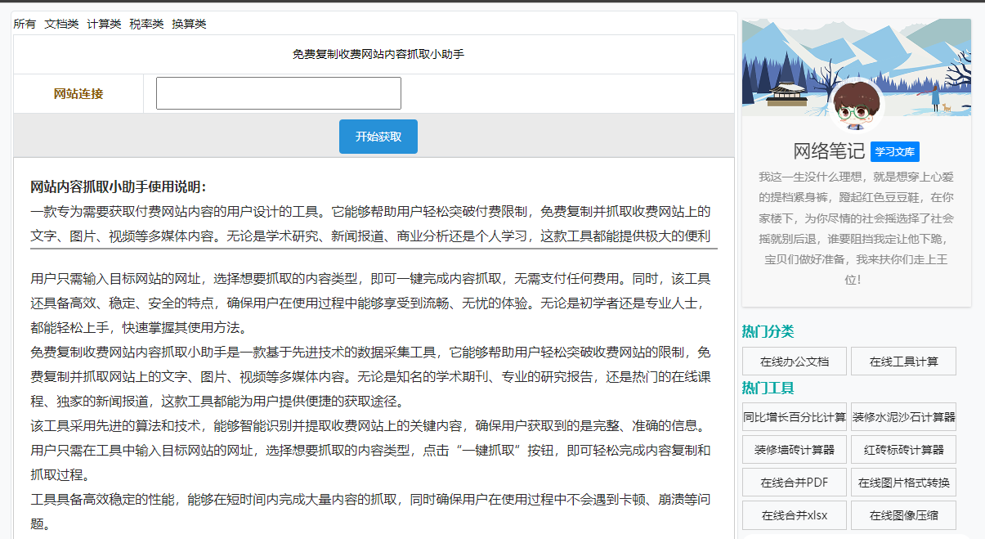This screenshot has width=985, height=539.
Task: Open the 在线合并xlsx tool
Action: tap(795, 515)
